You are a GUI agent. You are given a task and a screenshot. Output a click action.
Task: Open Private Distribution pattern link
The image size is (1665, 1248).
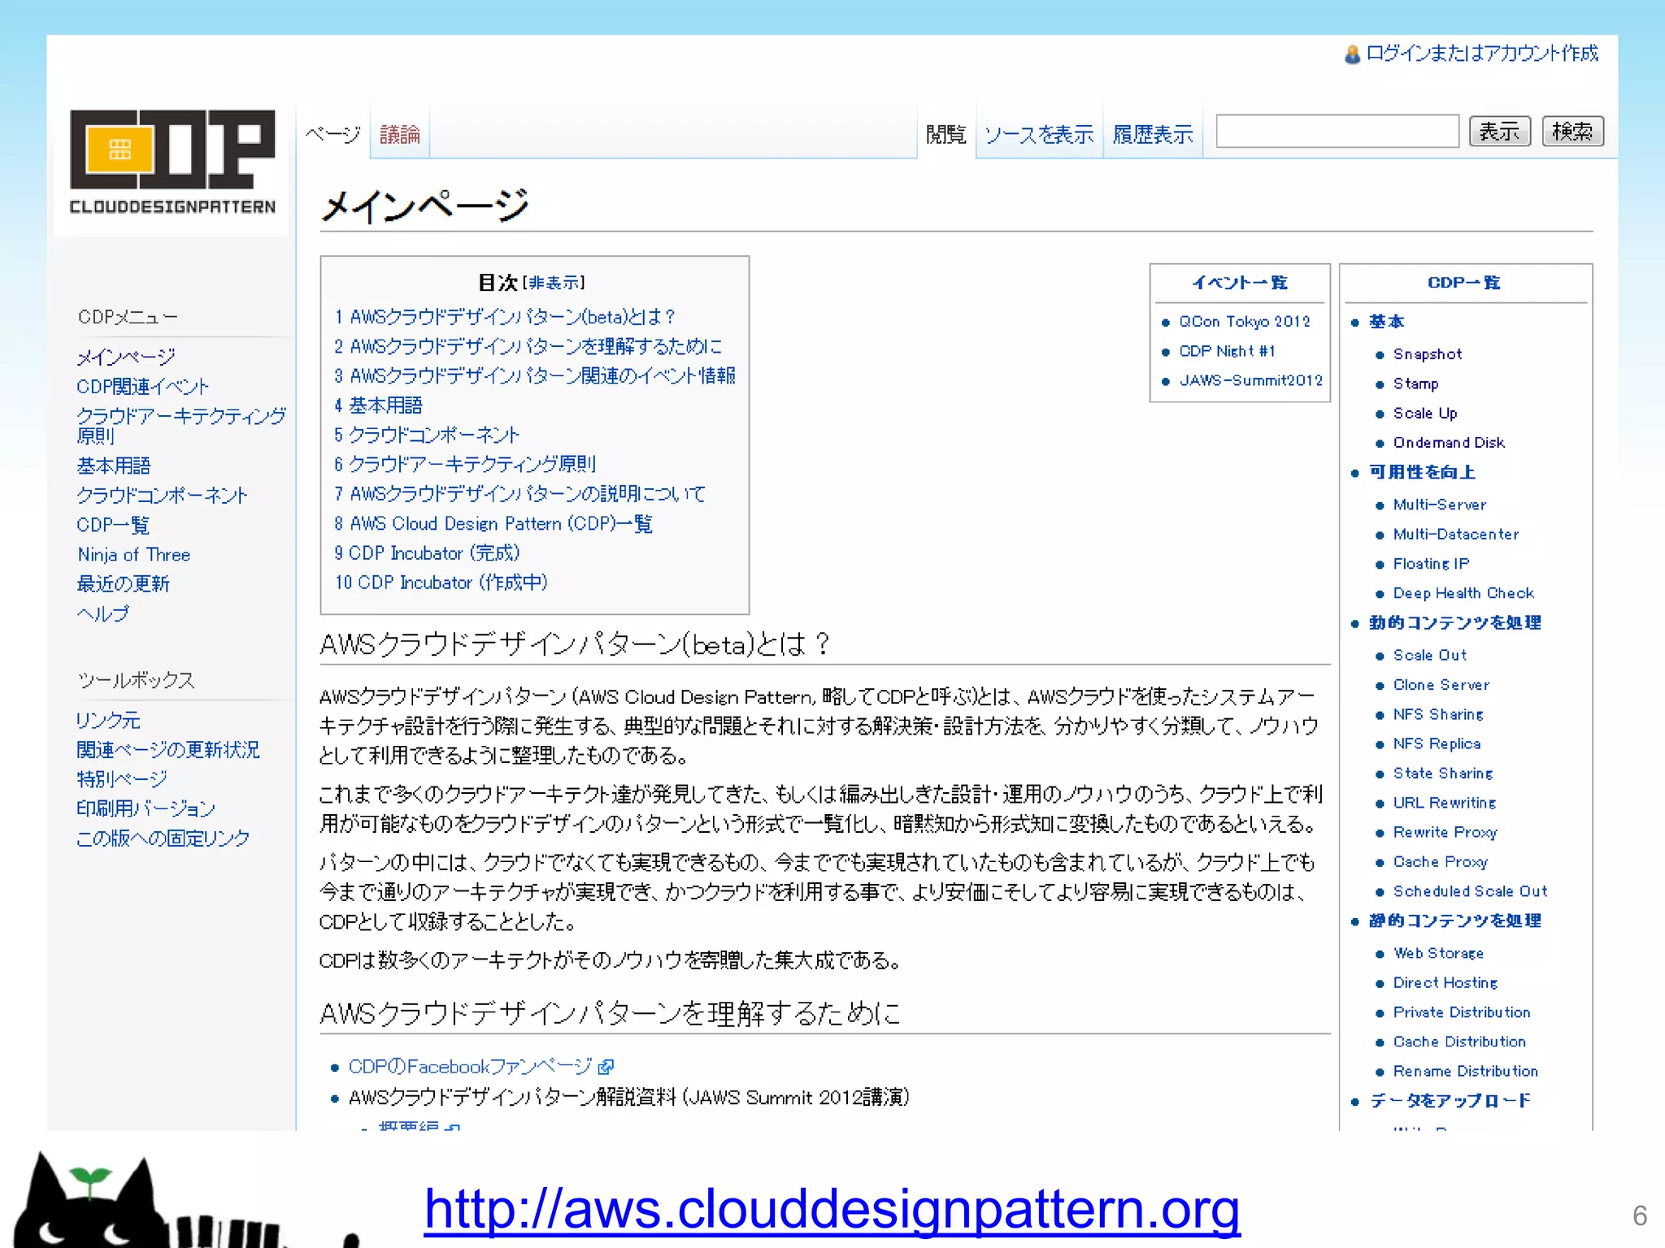tap(1462, 1012)
